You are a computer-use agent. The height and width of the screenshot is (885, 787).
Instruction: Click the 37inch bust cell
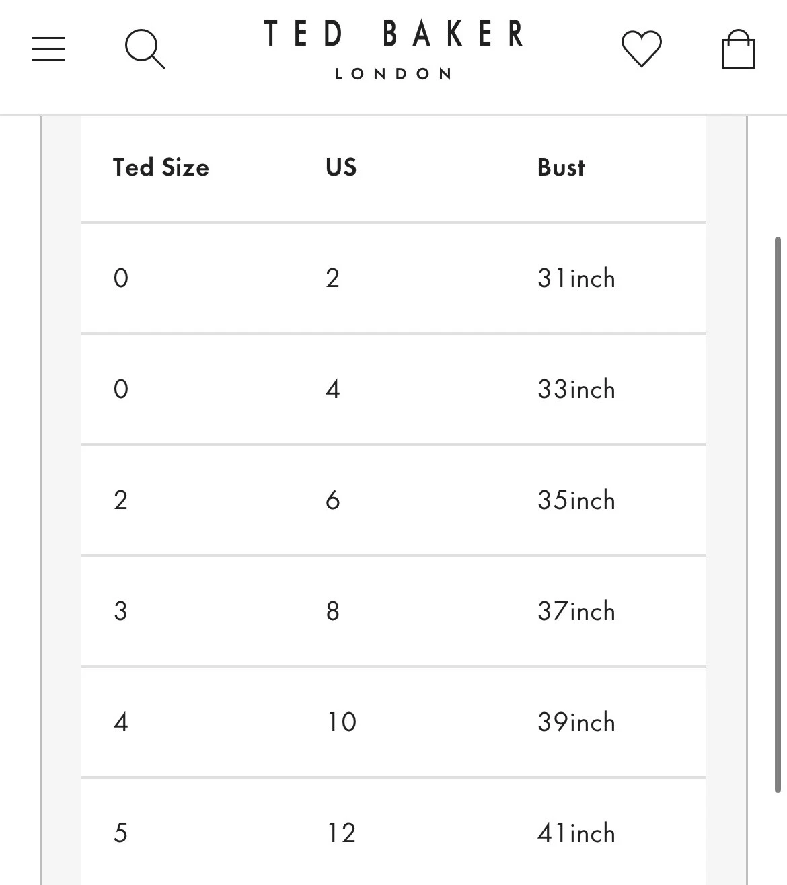(x=576, y=611)
